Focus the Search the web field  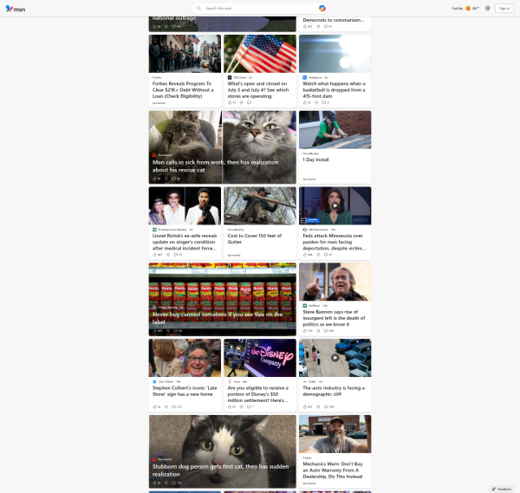[x=260, y=9]
